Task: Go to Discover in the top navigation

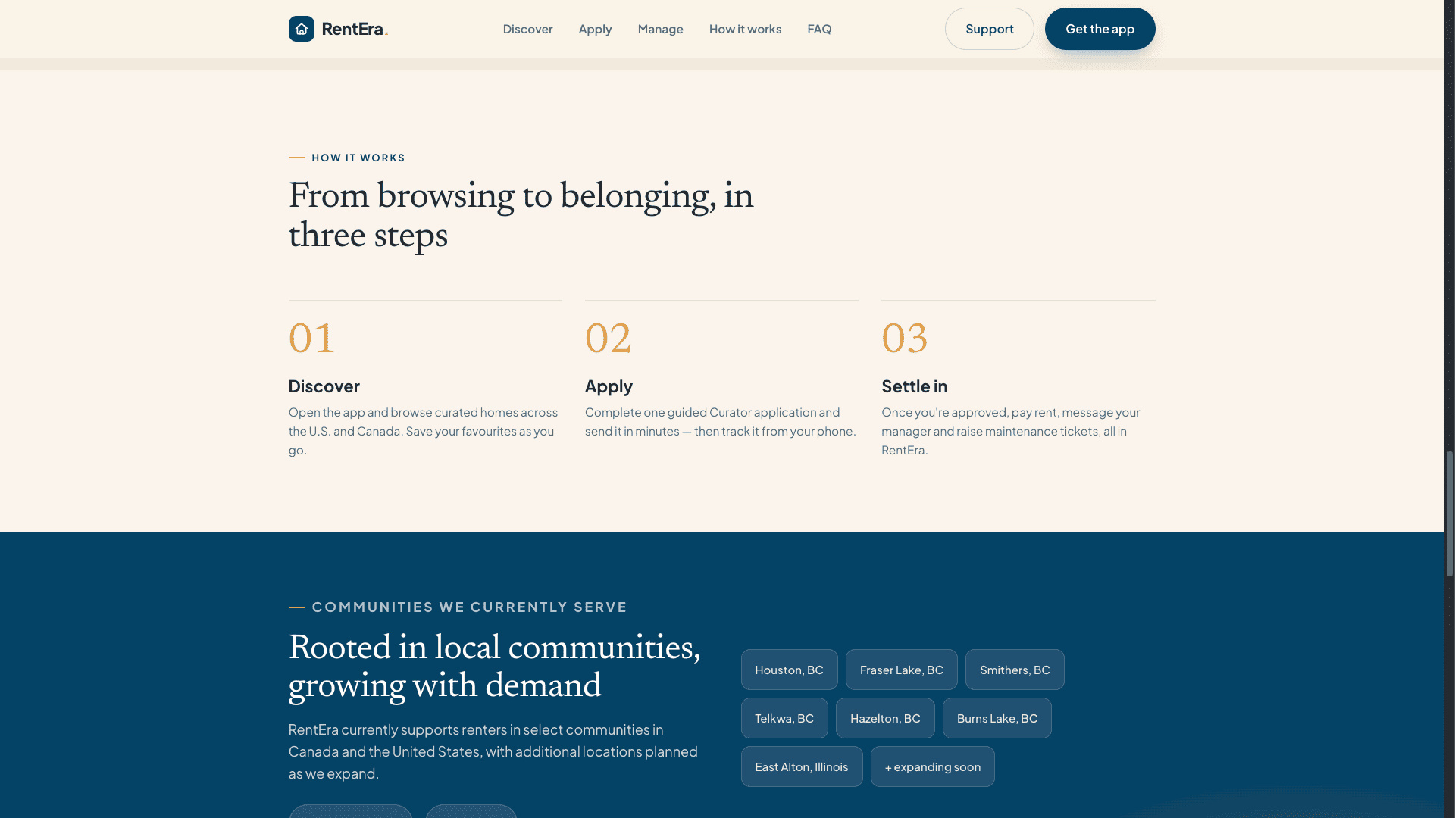Action: pos(527,29)
